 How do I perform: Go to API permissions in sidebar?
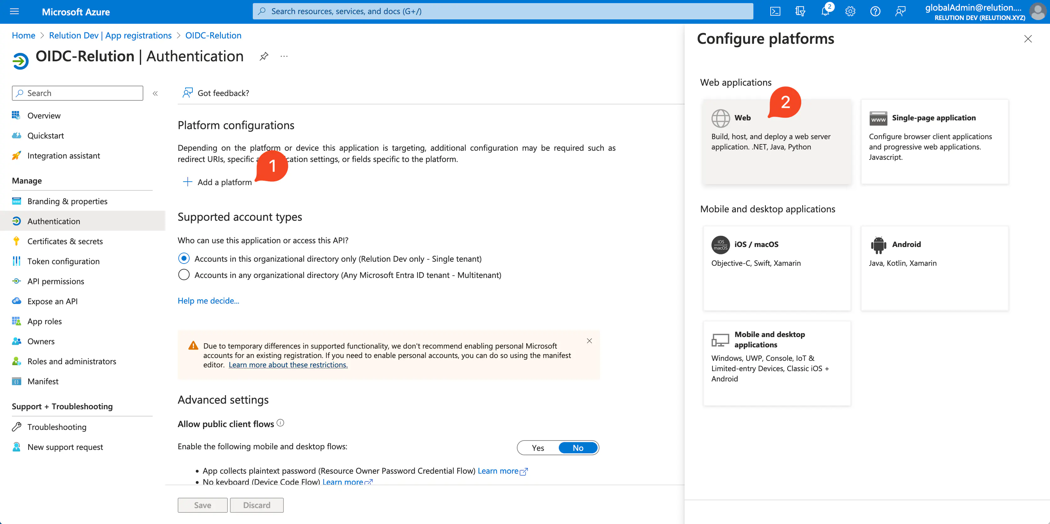(55, 281)
